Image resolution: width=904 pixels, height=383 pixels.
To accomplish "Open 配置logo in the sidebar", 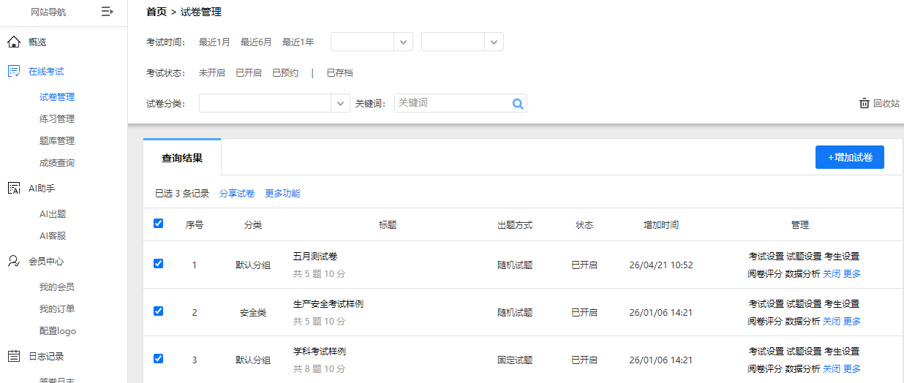I will coord(58,330).
